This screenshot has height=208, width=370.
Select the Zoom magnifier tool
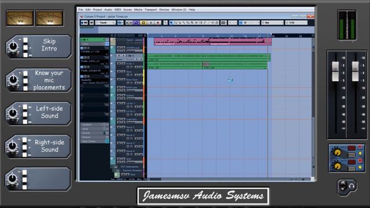coord(192,23)
